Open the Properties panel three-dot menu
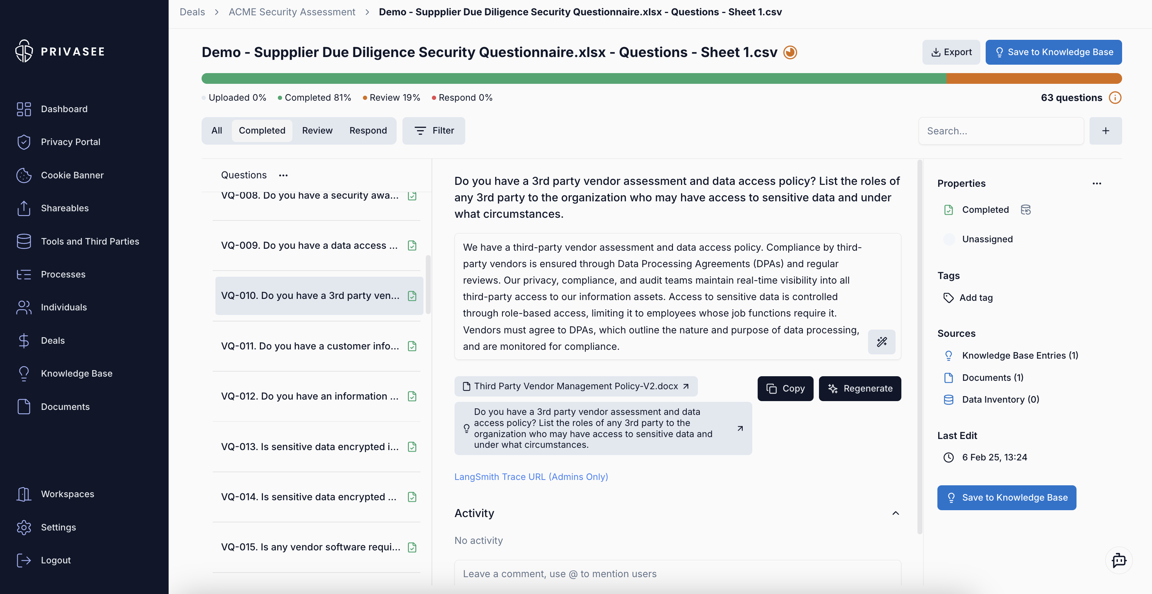1152x594 pixels. pos(1096,184)
